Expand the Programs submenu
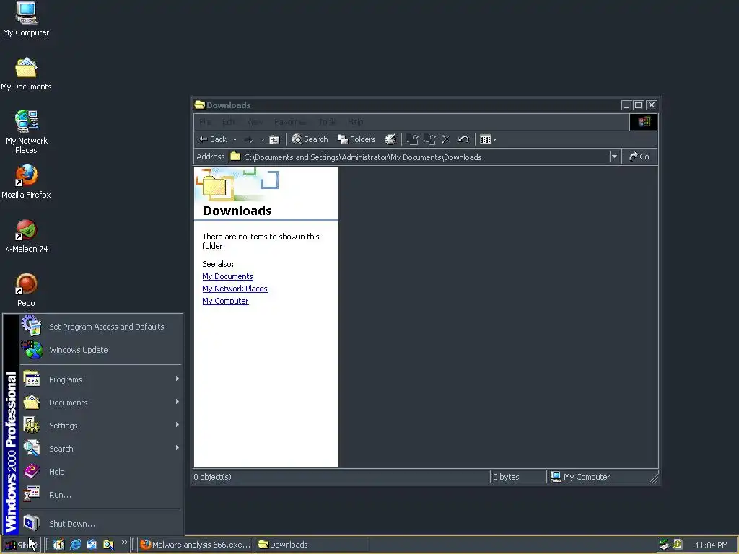Screen dimensions: 739x554 [101, 379]
